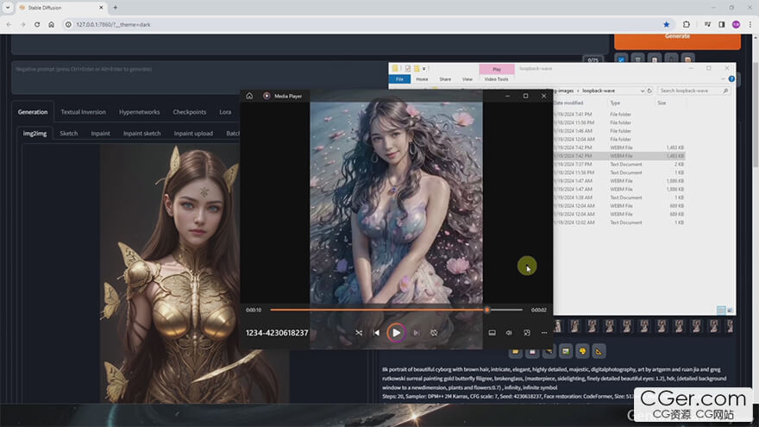The width and height of the screenshot is (759, 427).
Task: Close the Stable Diffusion browser tab
Action: (101, 7)
